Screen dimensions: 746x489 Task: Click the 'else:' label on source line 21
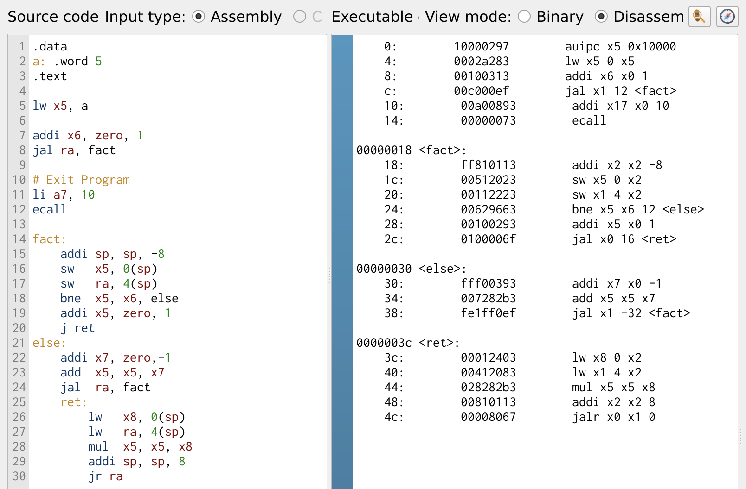pos(49,343)
